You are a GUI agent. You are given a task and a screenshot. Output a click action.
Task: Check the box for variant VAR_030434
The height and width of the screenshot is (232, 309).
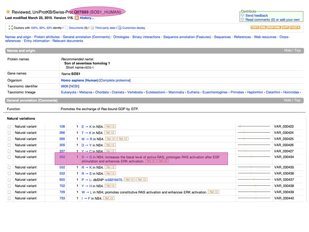(9, 157)
